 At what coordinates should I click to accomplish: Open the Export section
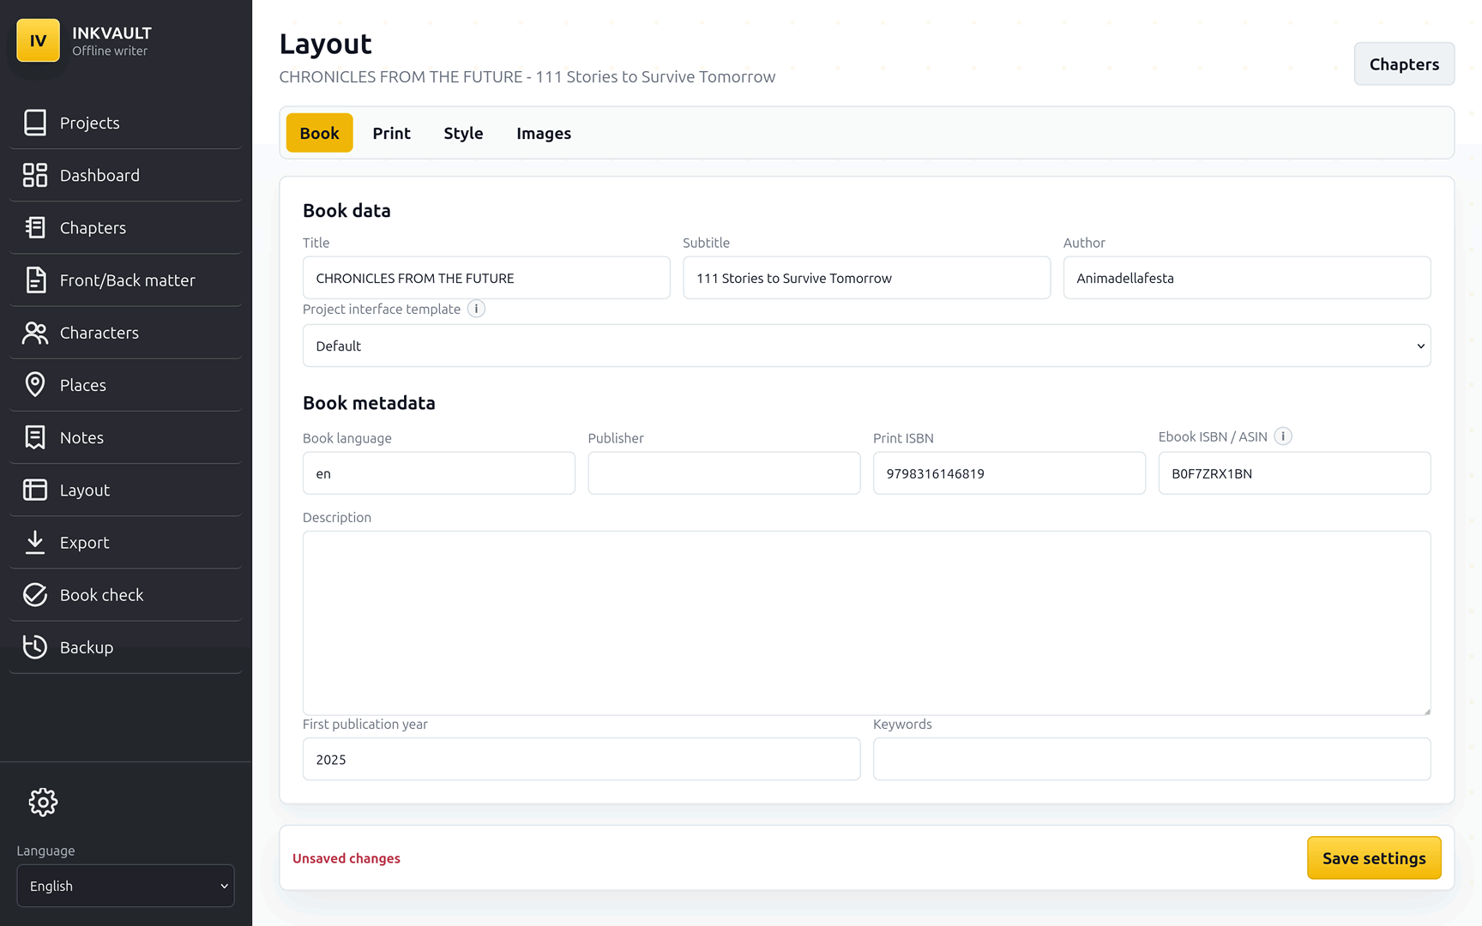(x=125, y=542)
